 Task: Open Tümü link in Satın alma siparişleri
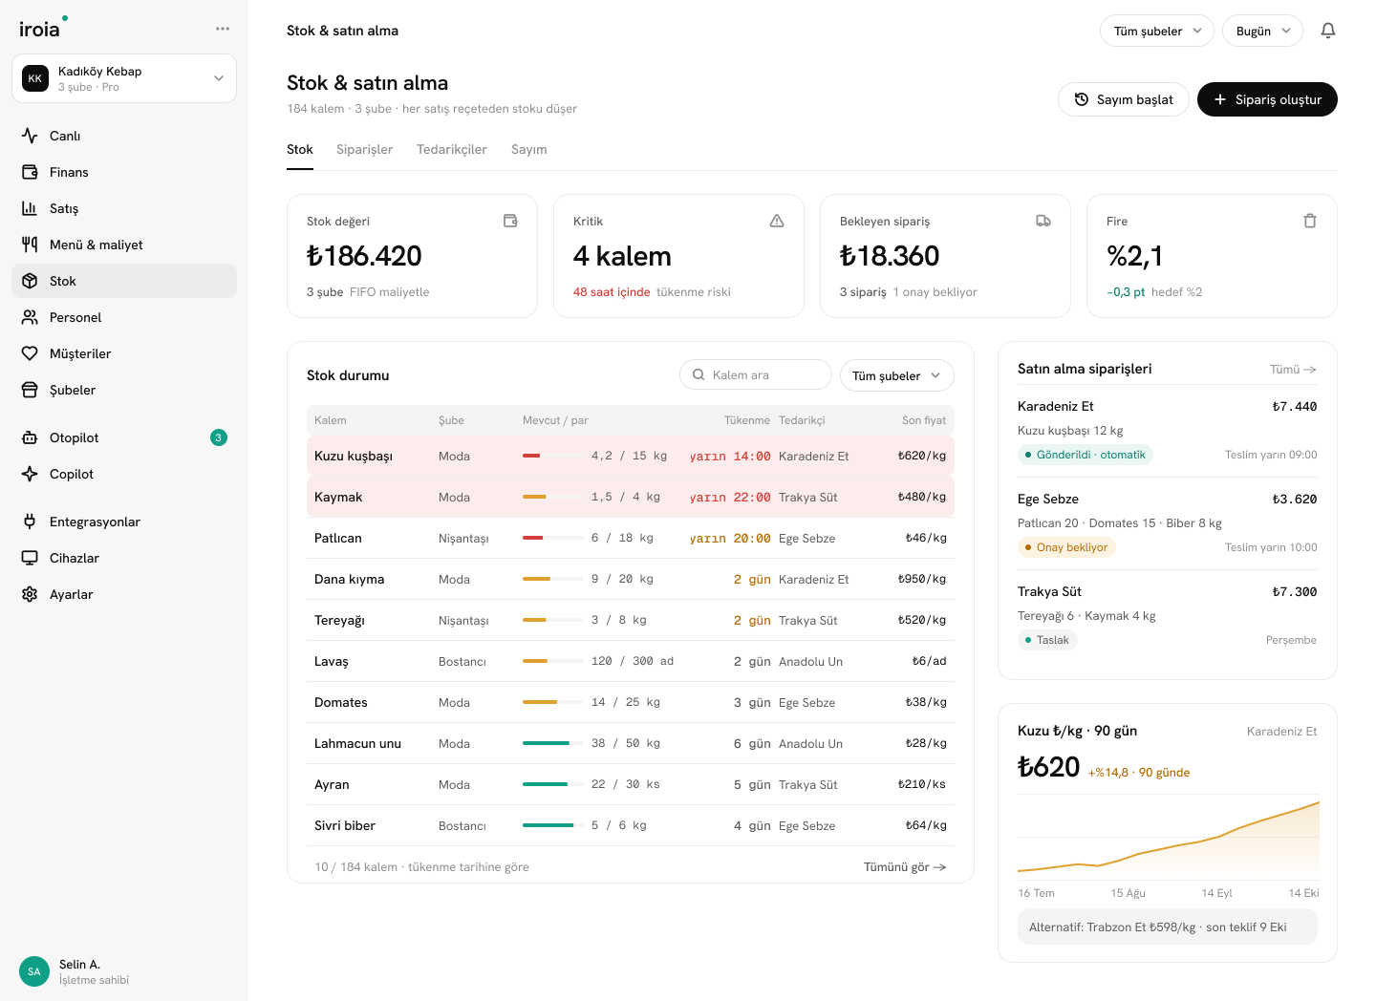1293,370
